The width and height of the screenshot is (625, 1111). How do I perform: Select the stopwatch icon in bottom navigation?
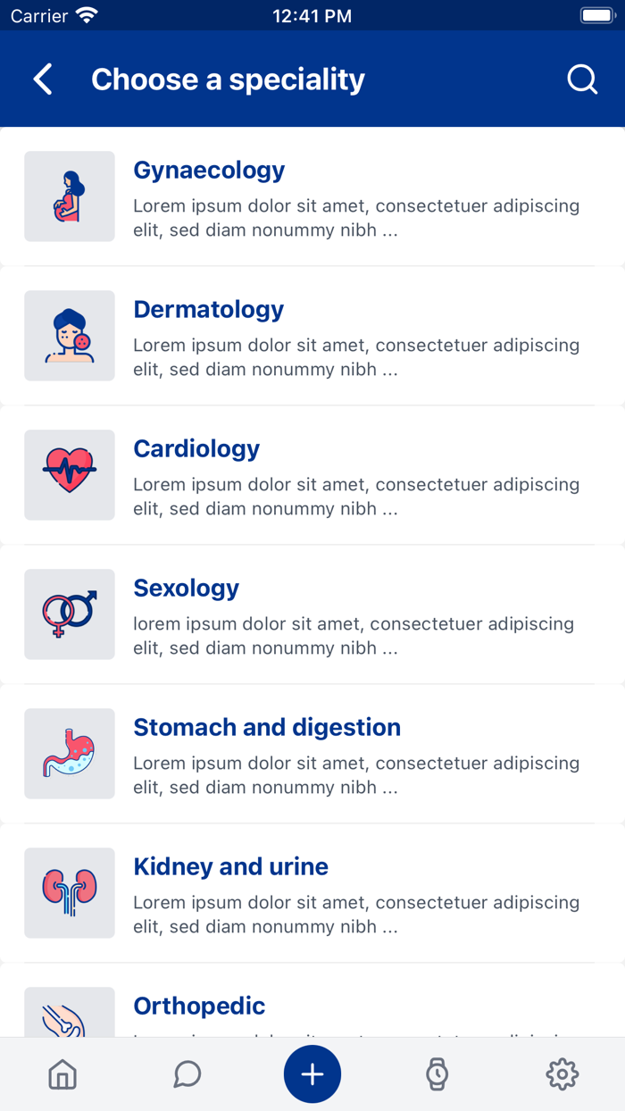click(437, 1074)
